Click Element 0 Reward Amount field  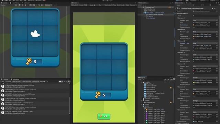pyautogui.click(x=205, y=27)
